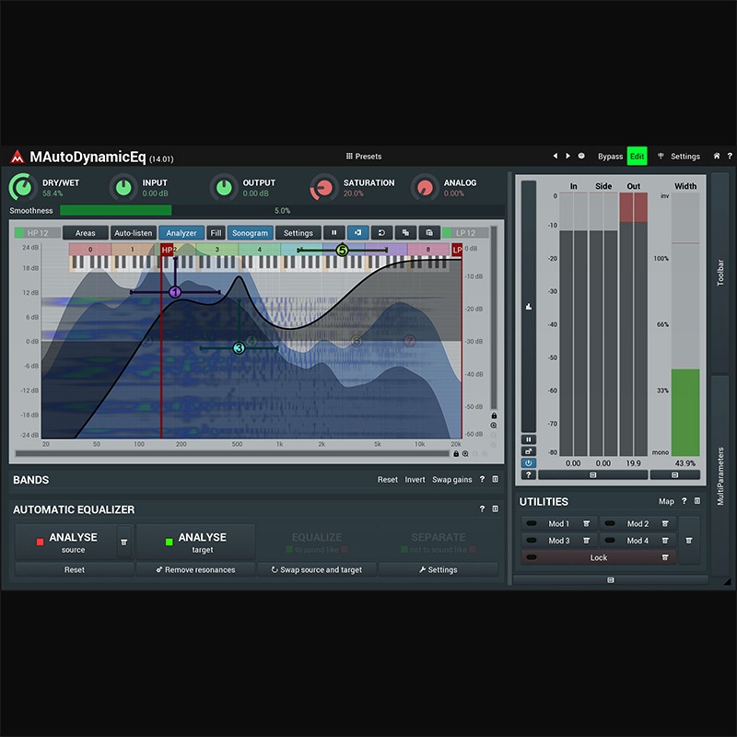This screenshot has width=737, height=737.
Task: Click the Saturation knob
Action: (x=323, y=188)
